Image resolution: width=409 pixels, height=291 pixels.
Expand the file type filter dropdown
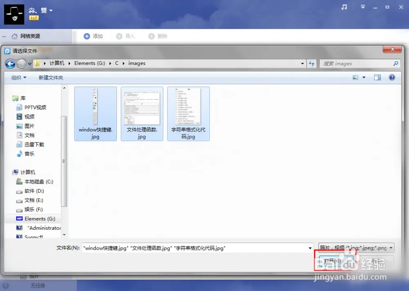(391, 248)
